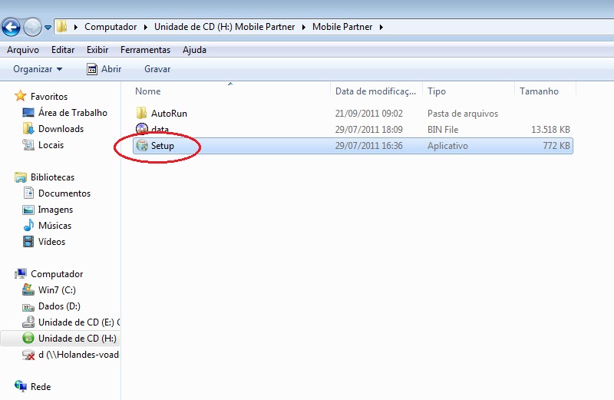Select Downloads label in Favoritos

[x=61, y=128]
